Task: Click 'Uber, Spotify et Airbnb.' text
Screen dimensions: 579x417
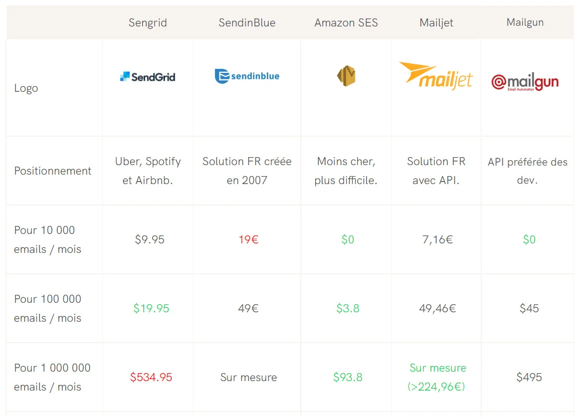Action: pos(148,171)
